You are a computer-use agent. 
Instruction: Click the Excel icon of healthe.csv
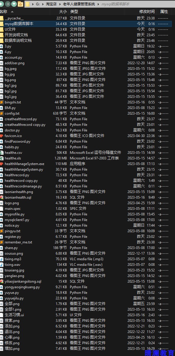pyautogui.click(x=1, y=153)
